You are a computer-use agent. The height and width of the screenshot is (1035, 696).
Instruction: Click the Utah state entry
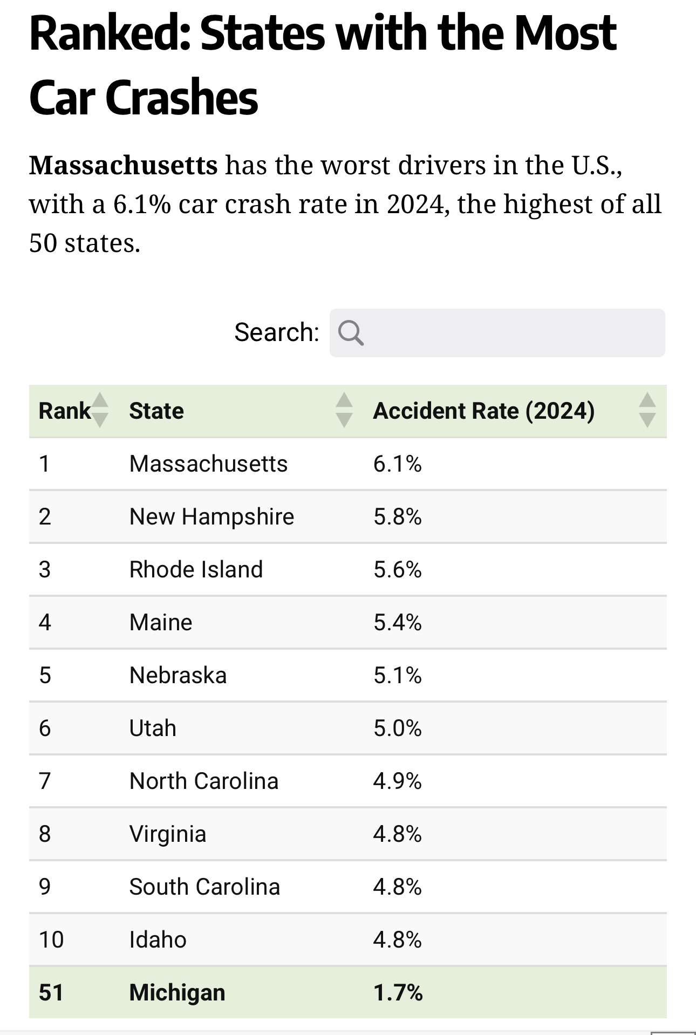[x=153, y=728]
